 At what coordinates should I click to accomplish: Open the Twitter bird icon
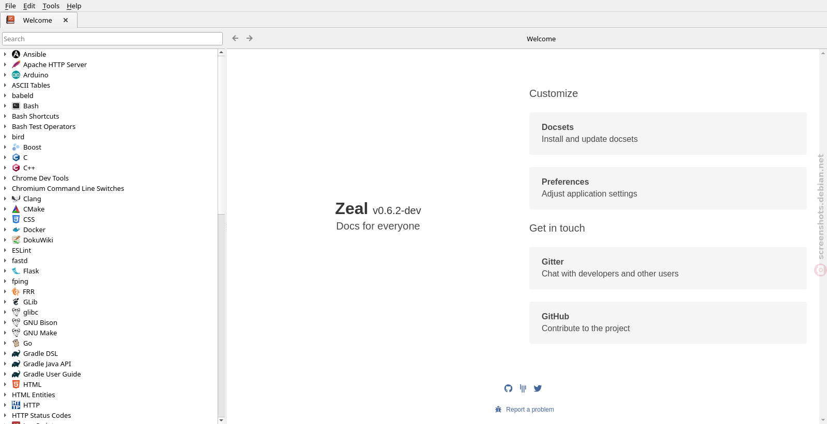tap(538, 388)
